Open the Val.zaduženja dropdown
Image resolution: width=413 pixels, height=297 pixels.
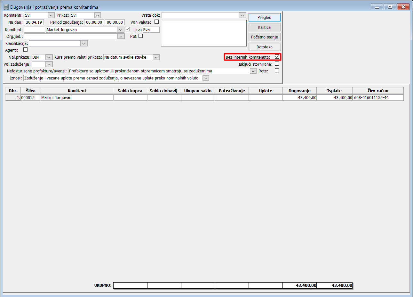49,64
